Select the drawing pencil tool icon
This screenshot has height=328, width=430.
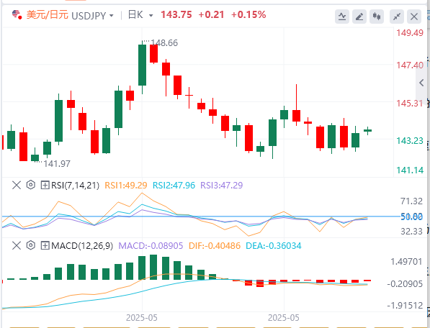pyautogui.click(x=359, y=17)
